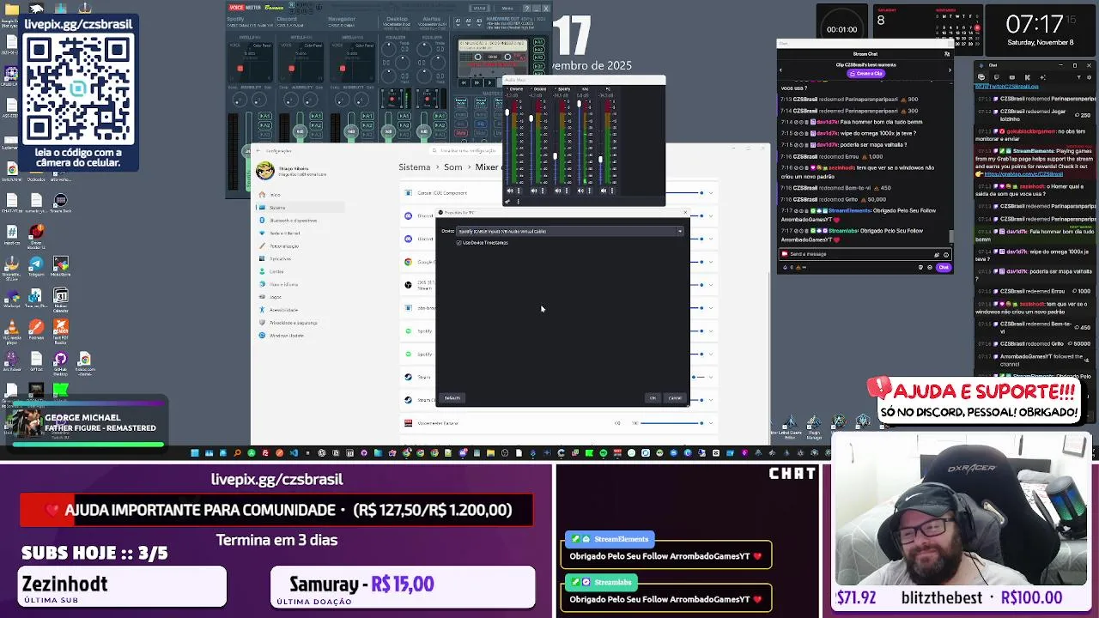The image size is (1099, 618).
Task: Click OK in the Properties dialog
Action: (x=653, y=398)
